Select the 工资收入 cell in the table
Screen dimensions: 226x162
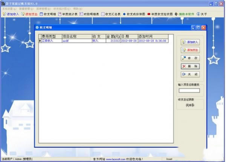[52, 41]
